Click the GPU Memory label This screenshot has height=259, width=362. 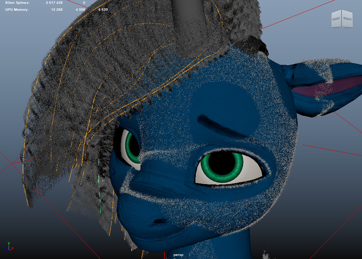point(17,10)
